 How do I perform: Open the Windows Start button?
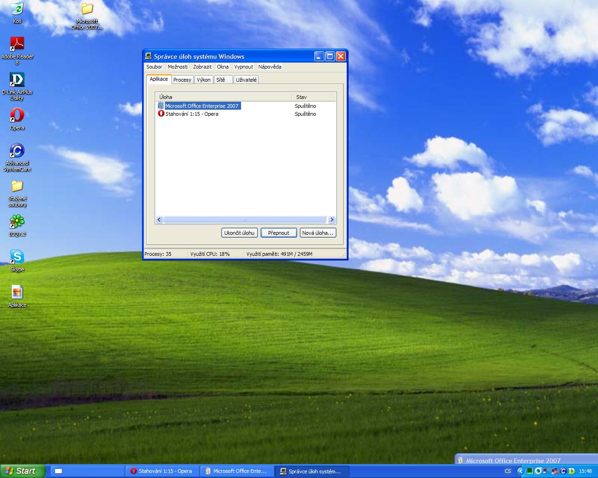(22, 471)
